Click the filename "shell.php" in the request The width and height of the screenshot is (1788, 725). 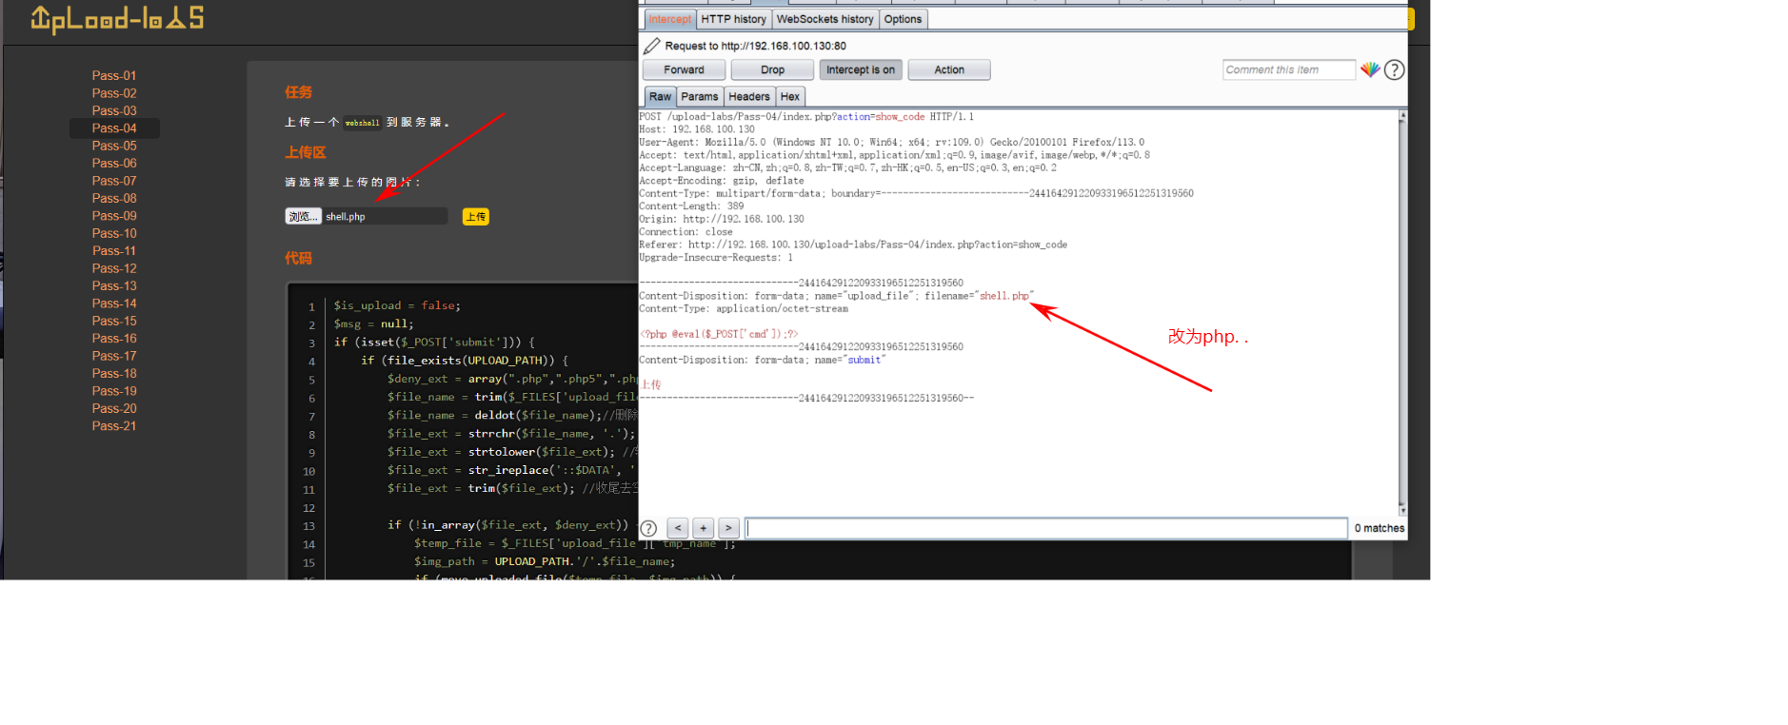click(x=1004, y=296)
